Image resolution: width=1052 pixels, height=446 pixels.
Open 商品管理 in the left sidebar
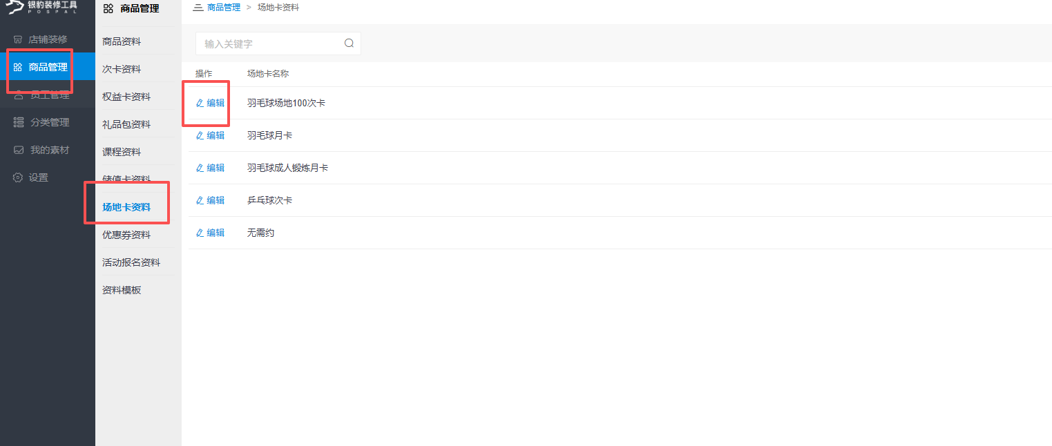48,67
